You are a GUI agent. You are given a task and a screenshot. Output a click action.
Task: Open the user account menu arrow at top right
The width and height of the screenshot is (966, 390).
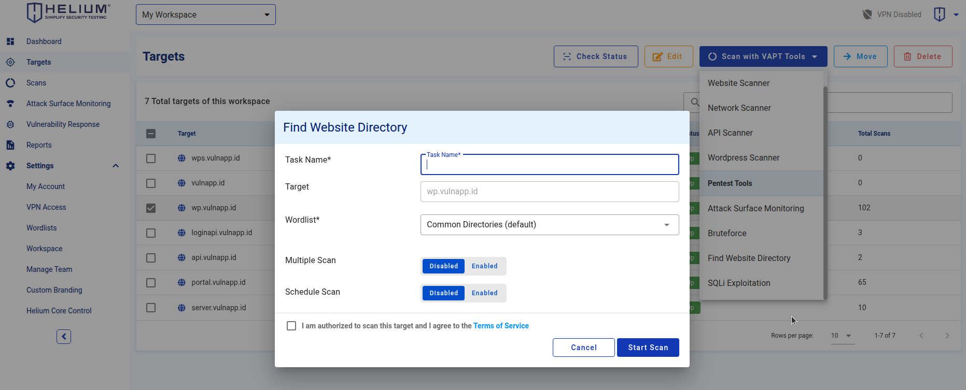point(956,15)
